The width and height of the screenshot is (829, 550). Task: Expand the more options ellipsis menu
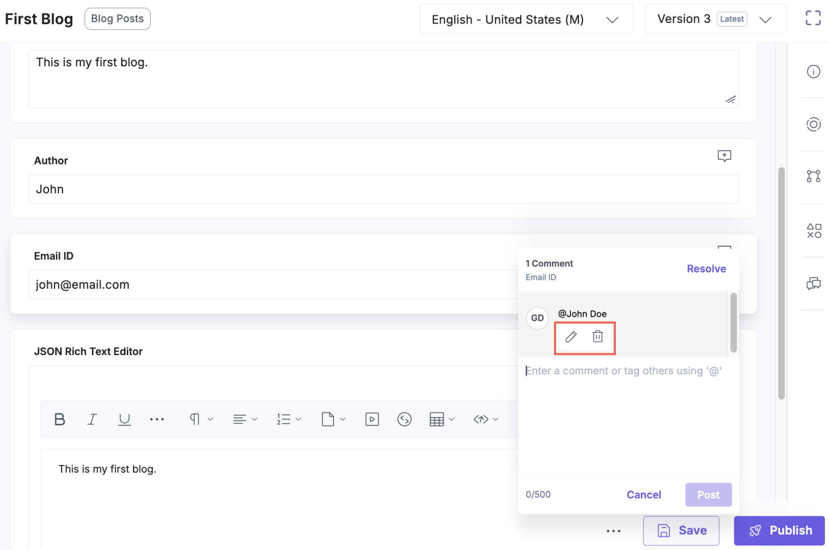click(614, 529)
